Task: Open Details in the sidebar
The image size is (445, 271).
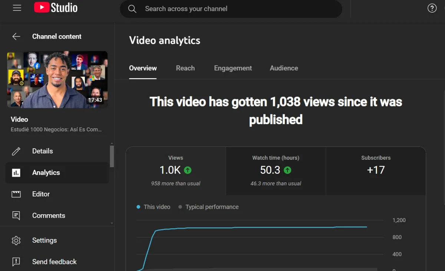Action: tap(57, 151)
